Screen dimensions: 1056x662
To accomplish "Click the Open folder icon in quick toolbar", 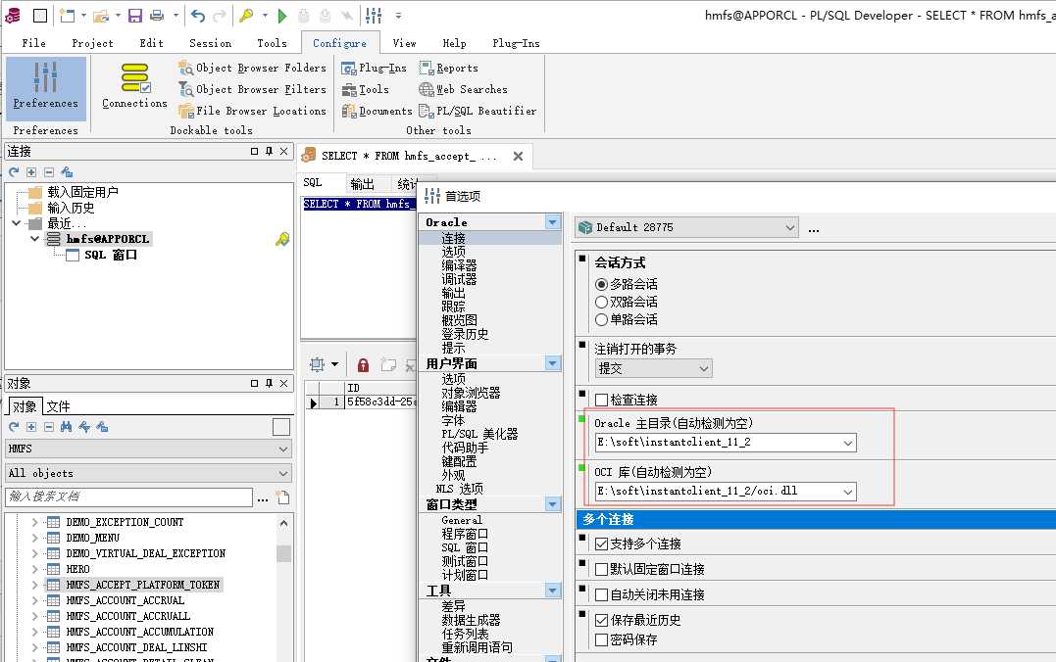I will pos(101,15).
